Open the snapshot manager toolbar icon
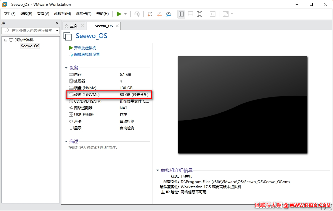 pyautogui.click(x=168, y=14)
